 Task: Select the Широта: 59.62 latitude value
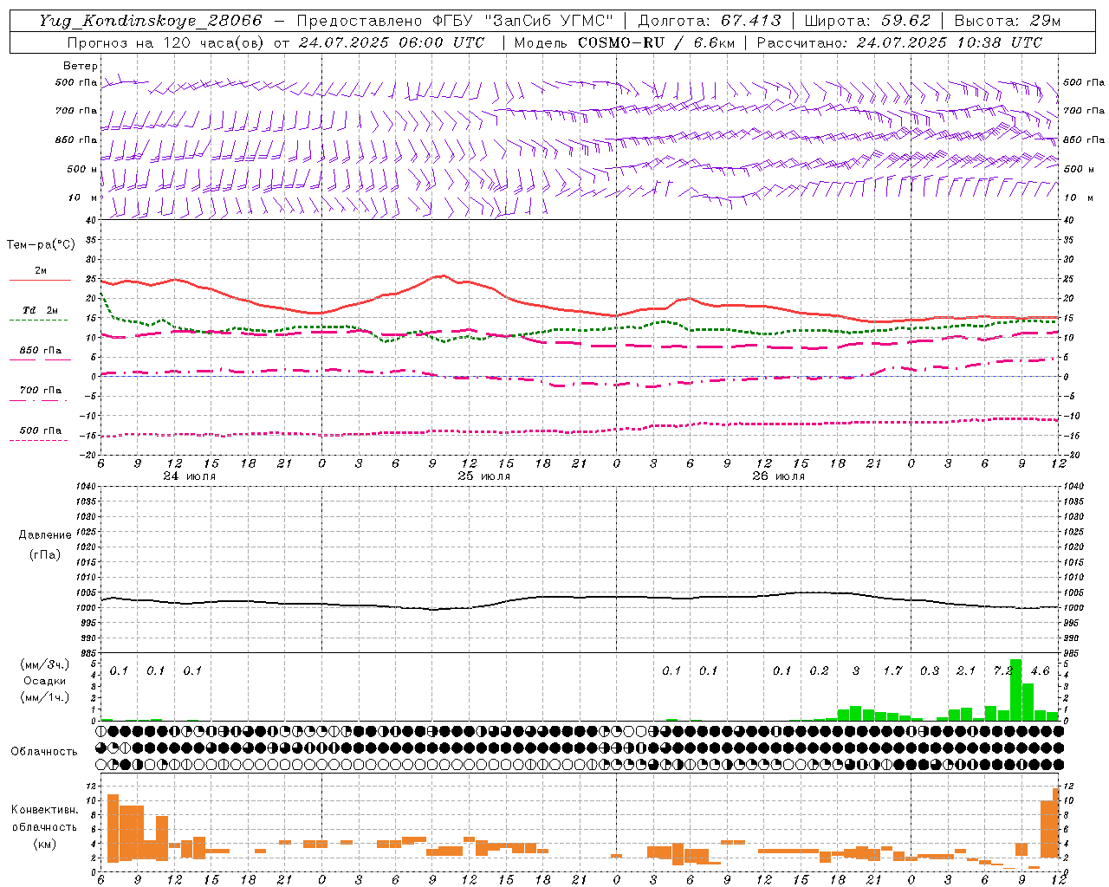pyautogui.click(x=867, y=21)
